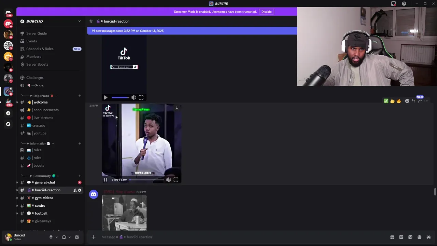Mute the upper TikTok video

point(134,98)
